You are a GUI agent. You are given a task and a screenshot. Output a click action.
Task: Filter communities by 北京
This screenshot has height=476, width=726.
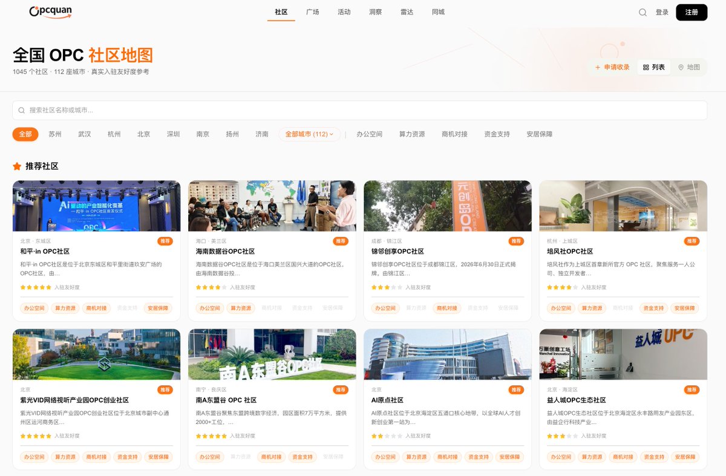143,134
